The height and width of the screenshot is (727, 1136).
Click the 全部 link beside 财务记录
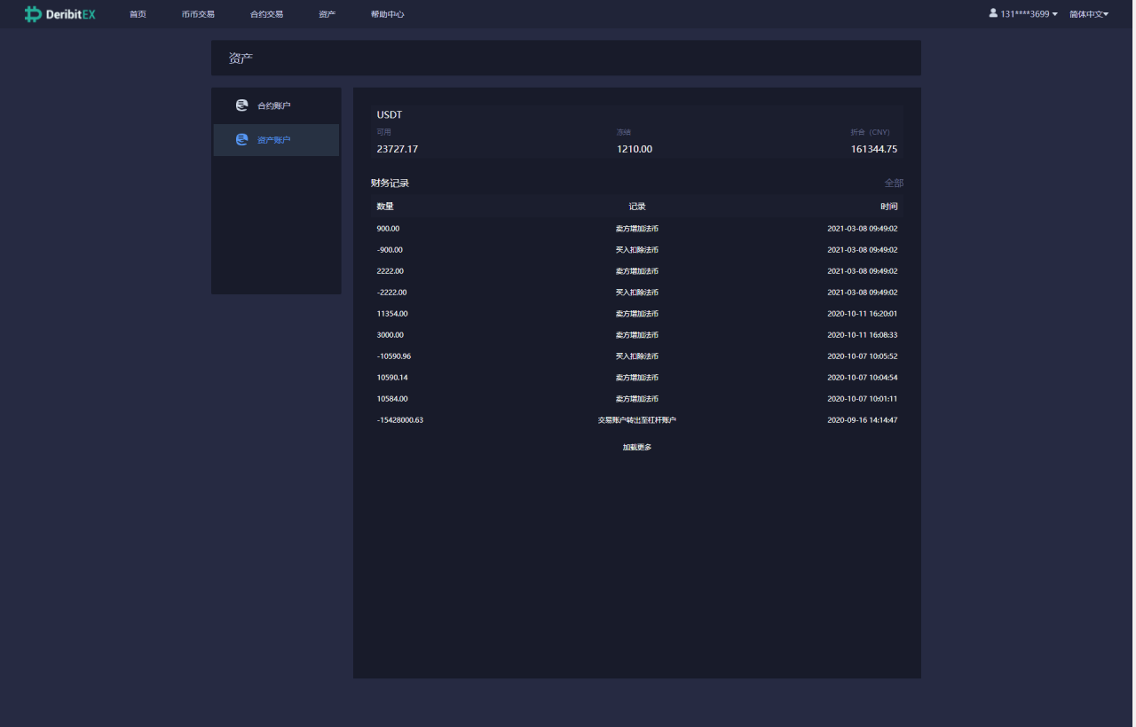pyautogui.click(x=894, y=184)
